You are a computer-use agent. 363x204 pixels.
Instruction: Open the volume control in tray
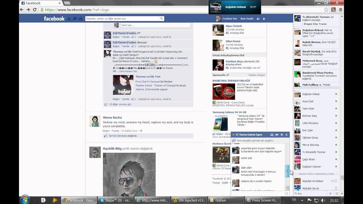pos(323,200)
